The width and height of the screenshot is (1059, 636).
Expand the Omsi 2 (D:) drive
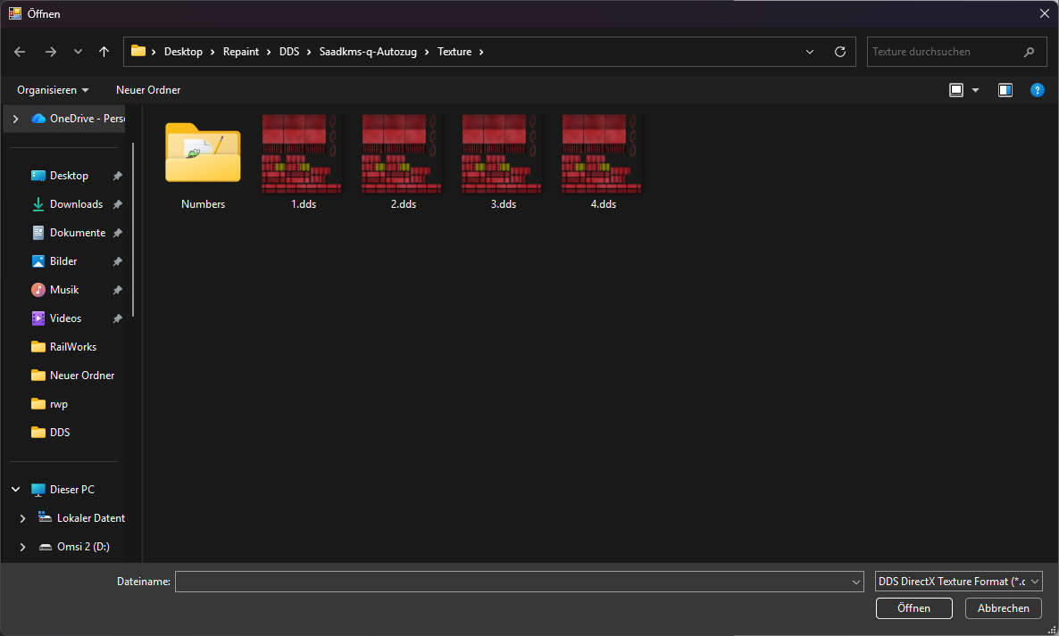23,547
